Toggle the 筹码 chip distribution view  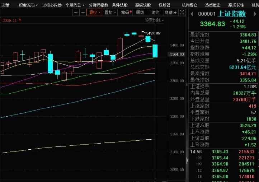(126, 13)
